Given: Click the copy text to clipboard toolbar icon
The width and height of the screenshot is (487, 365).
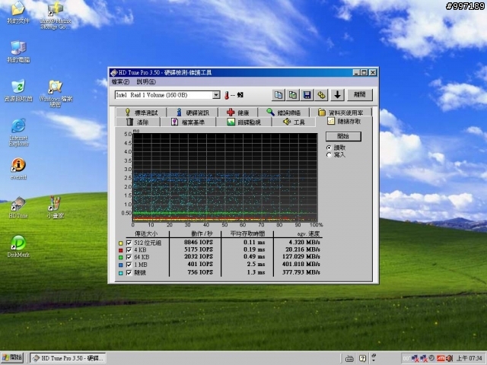Looking at the screenshot, I should (x=279, y=95).
